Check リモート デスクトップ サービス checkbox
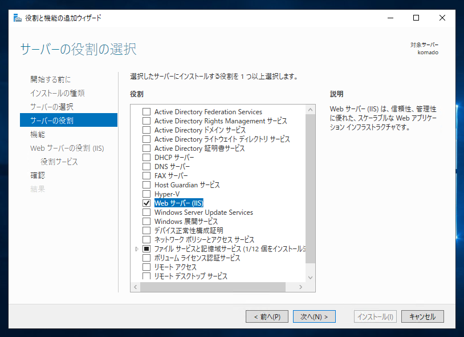This screenshot has height=337, width=464. 146,276
